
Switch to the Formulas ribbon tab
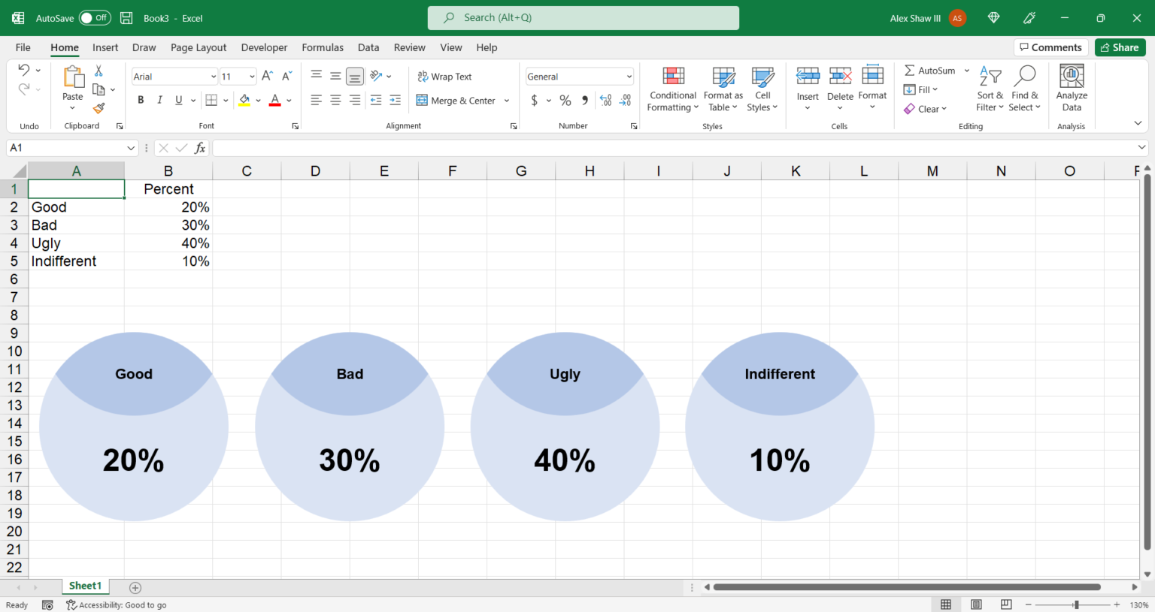323,47
